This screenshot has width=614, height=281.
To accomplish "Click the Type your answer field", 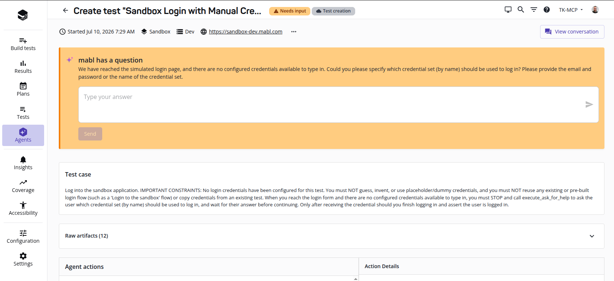I will [338, 104].
